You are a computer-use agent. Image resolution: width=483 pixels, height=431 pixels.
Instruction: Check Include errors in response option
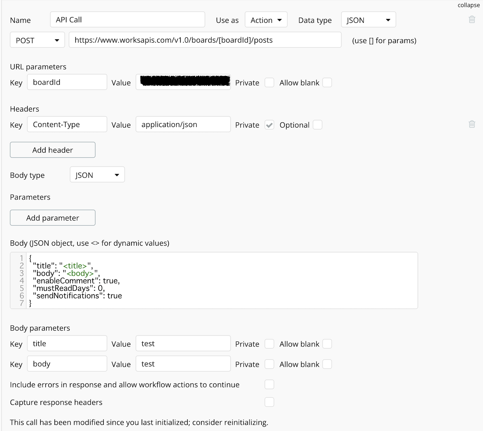tap(269, 384)
